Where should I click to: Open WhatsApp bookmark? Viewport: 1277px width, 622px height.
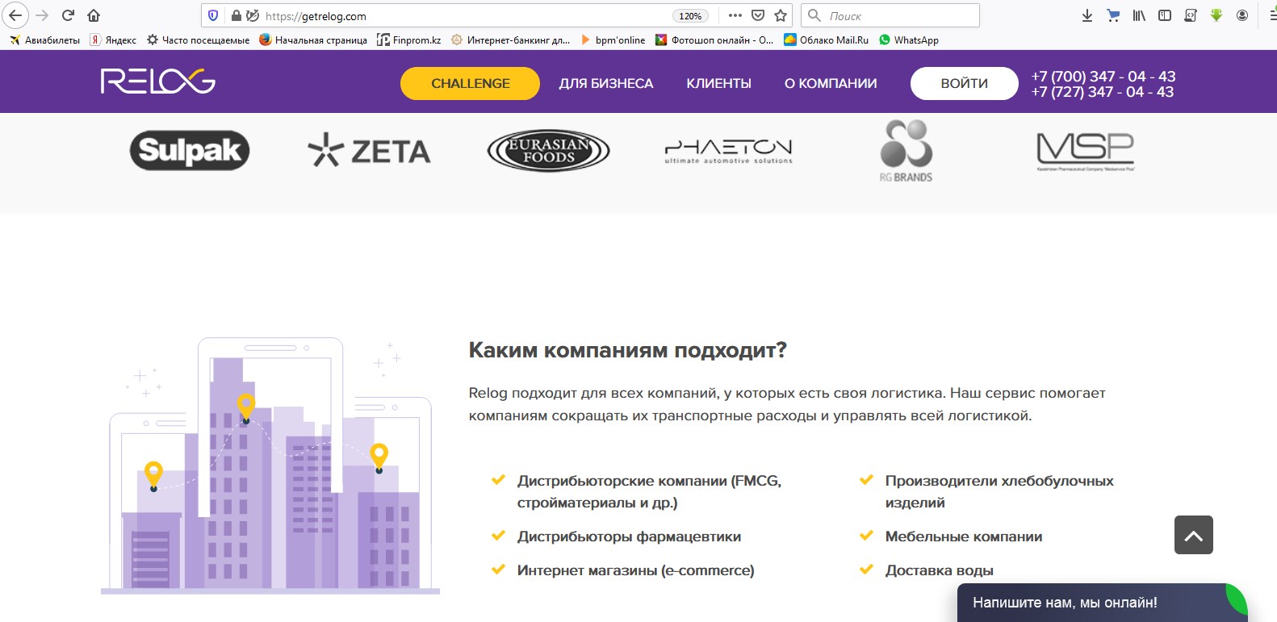click(x=909, y=40)
